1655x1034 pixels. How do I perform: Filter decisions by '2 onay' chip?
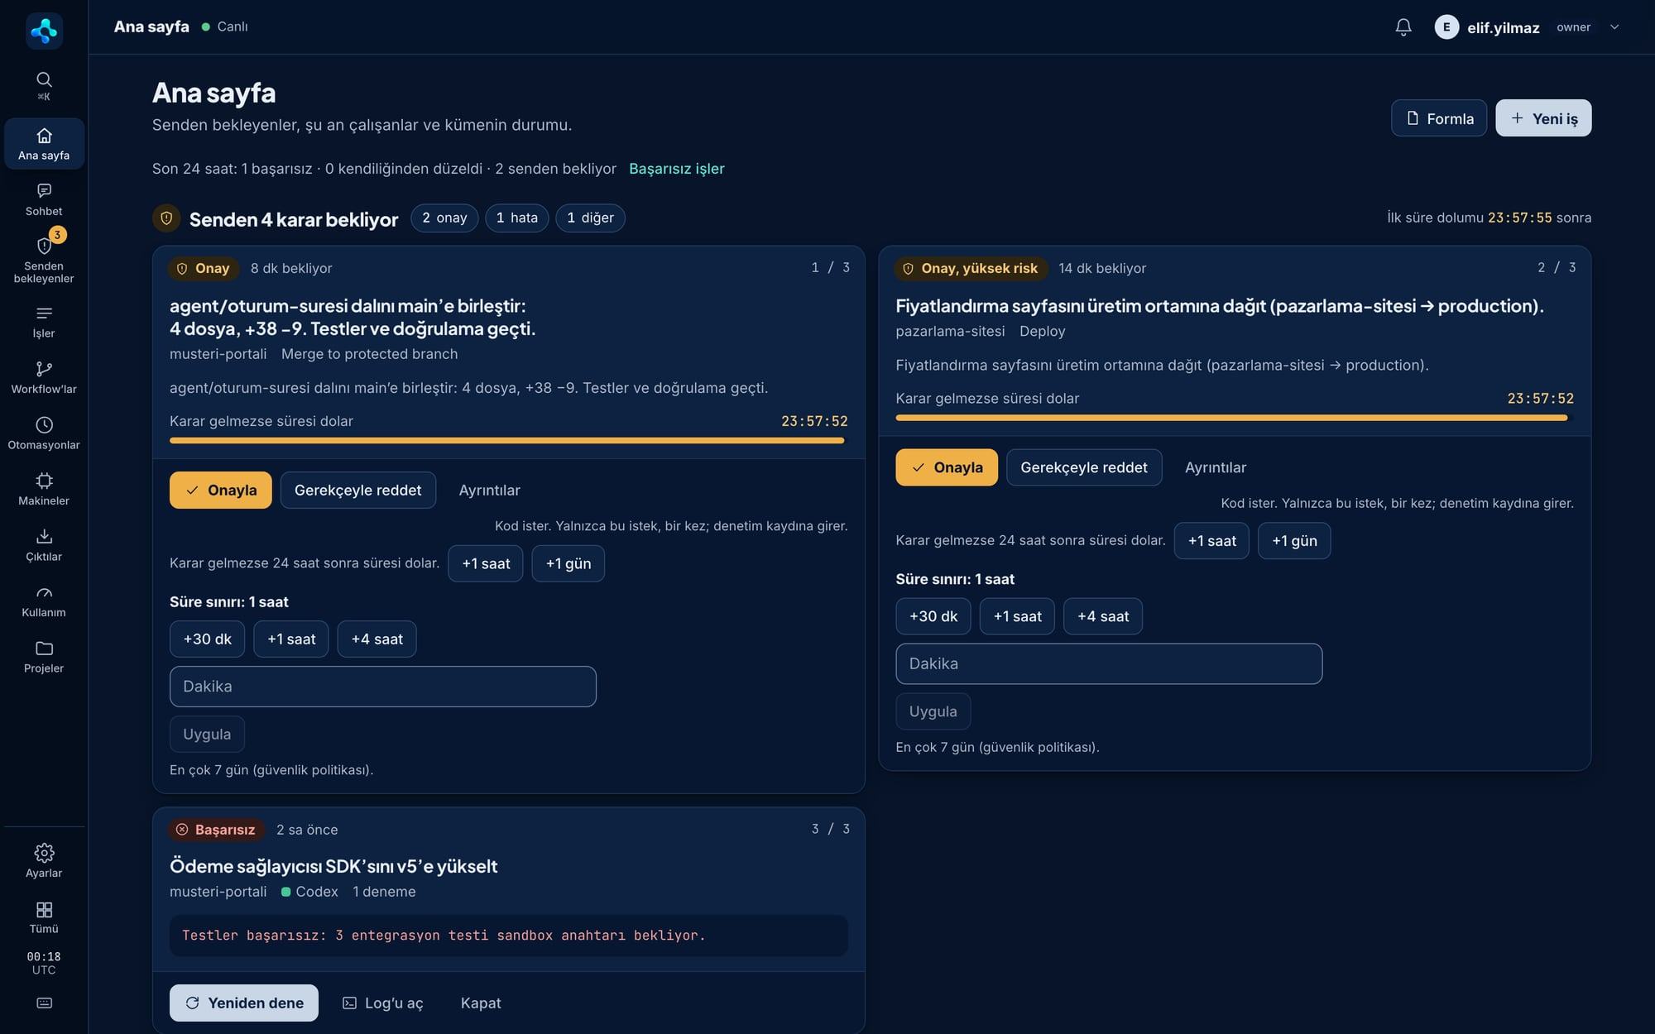(444, 218)
